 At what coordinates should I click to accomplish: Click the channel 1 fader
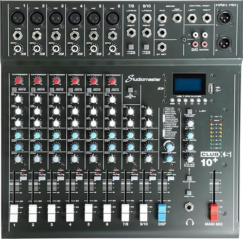pos(14,214)
